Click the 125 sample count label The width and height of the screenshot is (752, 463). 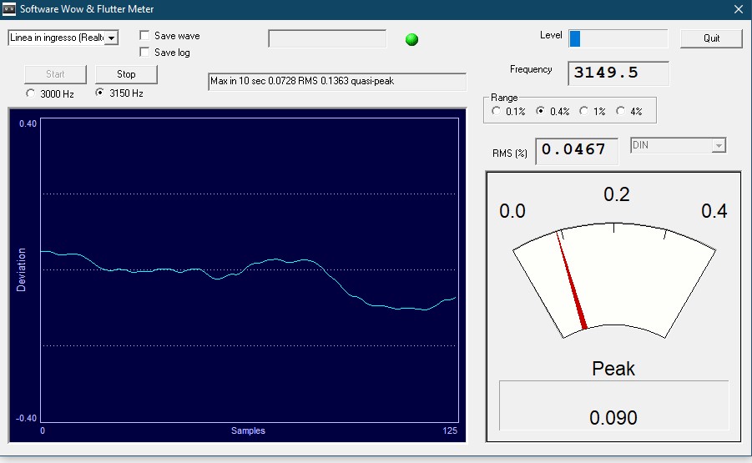(450, 430)
